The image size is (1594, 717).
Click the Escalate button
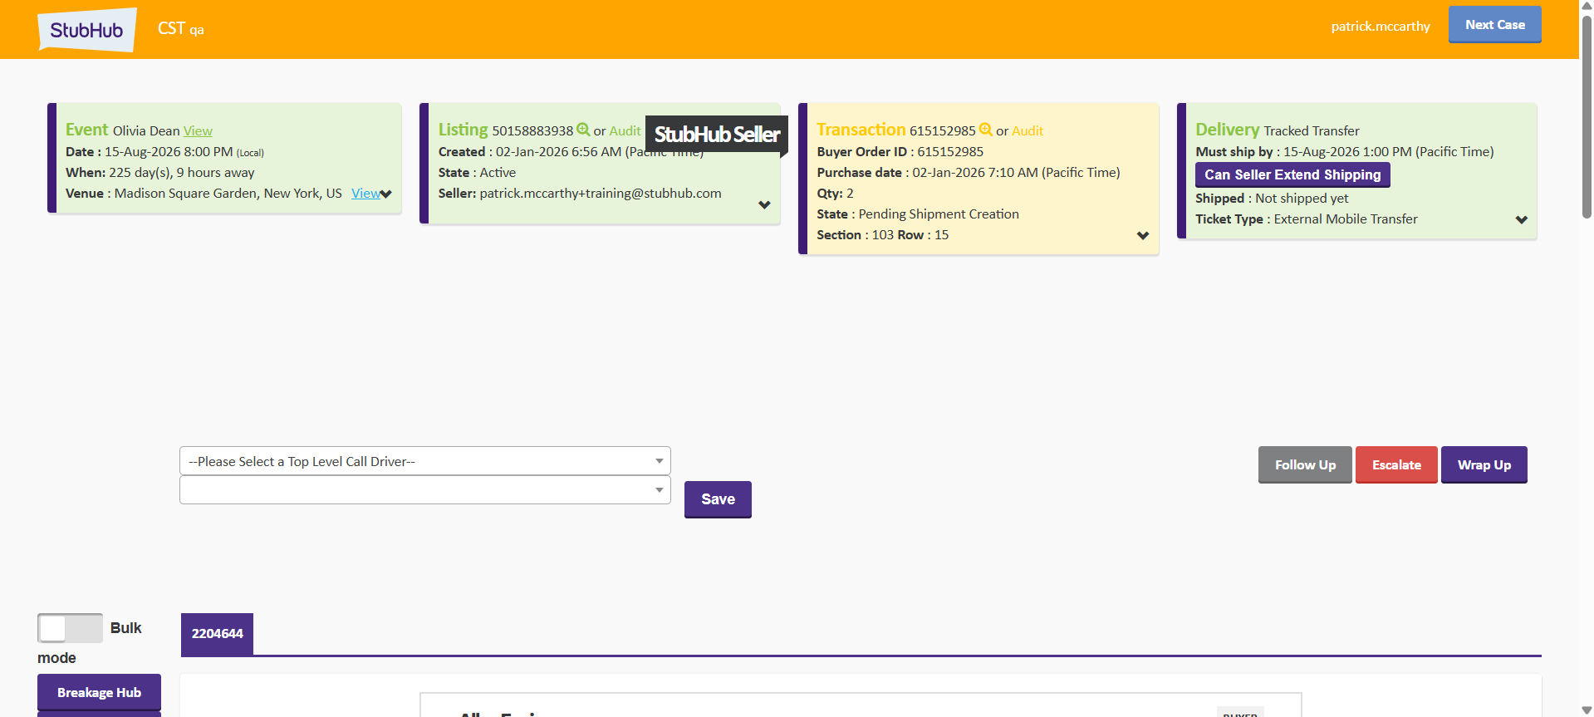click(x=1395, y=465)
